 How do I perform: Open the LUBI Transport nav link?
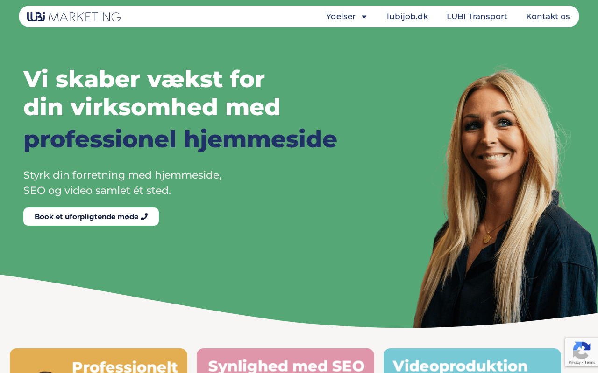click(x=477, y=16)
